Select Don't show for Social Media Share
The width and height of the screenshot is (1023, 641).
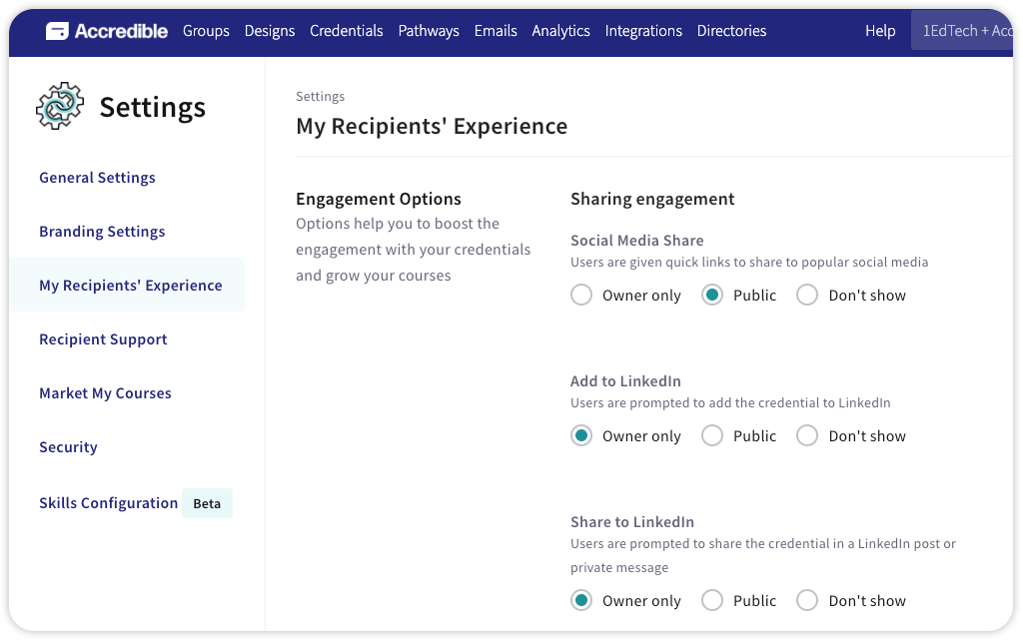pos(807,295)
